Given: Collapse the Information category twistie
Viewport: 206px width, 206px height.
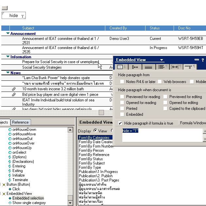Looking at the screenshot, I should 8,57.
